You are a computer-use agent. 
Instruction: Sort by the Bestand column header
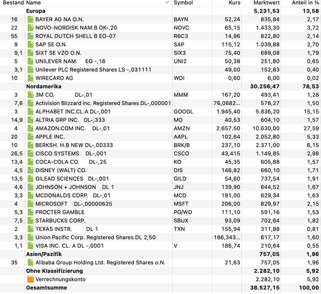coord(13,2)
